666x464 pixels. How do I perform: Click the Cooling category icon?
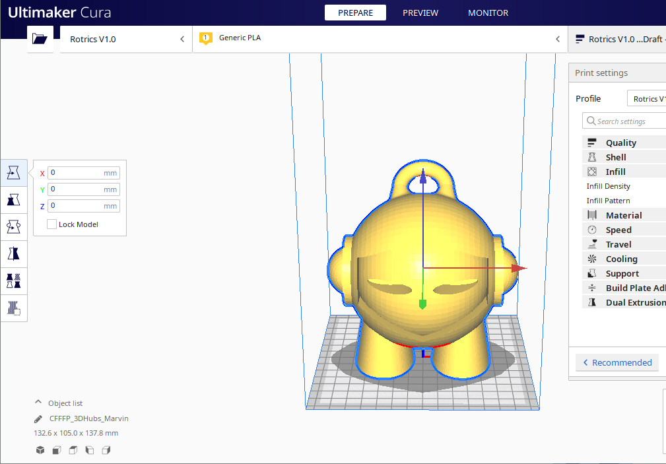click(591, 259)
